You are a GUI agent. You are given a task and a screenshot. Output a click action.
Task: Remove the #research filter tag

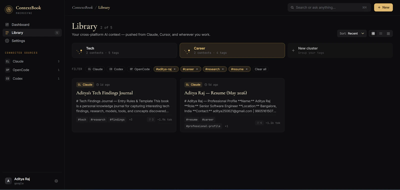tap(223, 69)
